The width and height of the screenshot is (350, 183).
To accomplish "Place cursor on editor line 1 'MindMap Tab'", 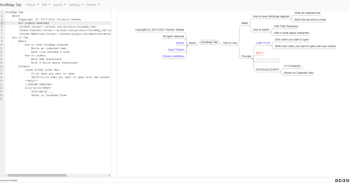I will pos(14,12).
